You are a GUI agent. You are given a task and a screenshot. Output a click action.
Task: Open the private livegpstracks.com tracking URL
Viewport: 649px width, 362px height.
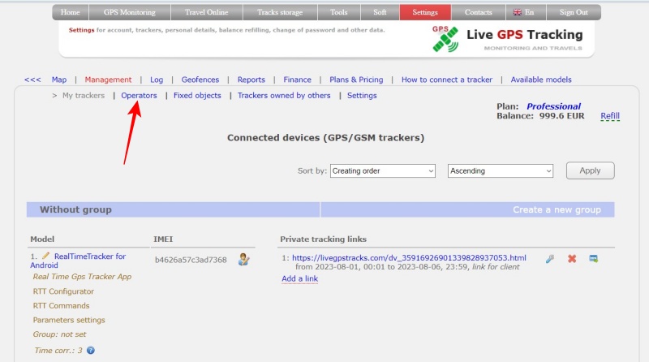pos(409,258)
